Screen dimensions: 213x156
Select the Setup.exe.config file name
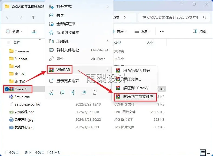(27, 104)
